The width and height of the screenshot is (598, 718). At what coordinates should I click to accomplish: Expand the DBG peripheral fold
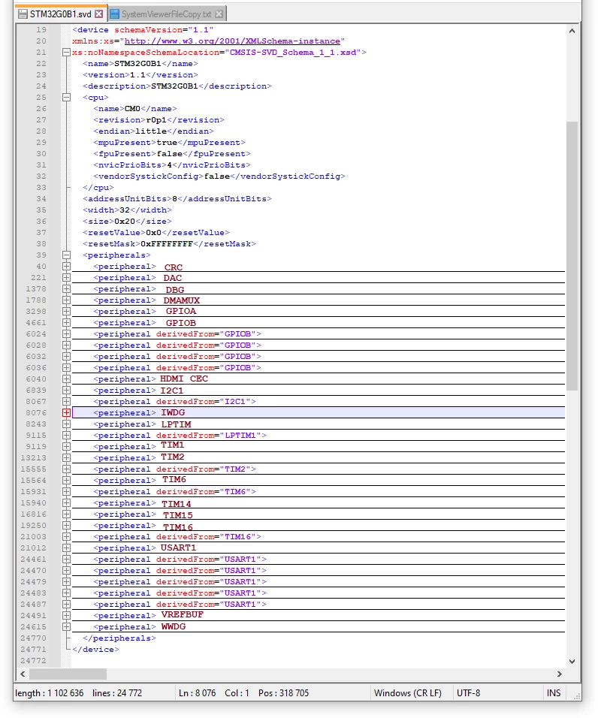point(66,289)
